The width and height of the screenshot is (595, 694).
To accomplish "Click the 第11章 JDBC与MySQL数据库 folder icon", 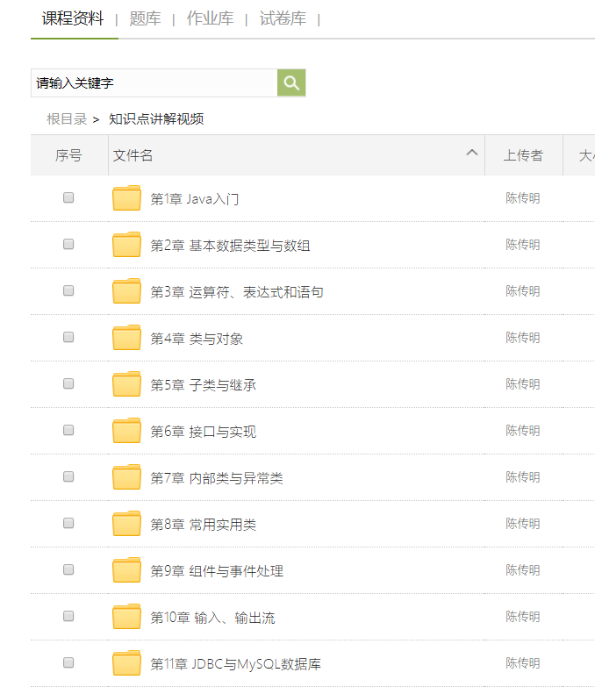I will click(126, 664).
